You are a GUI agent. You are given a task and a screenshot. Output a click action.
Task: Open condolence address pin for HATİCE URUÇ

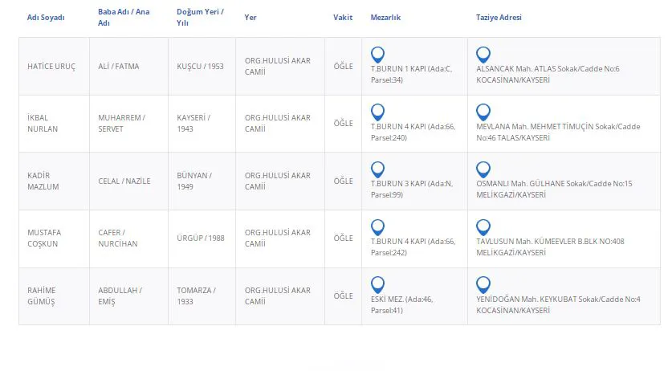(483, 55)
